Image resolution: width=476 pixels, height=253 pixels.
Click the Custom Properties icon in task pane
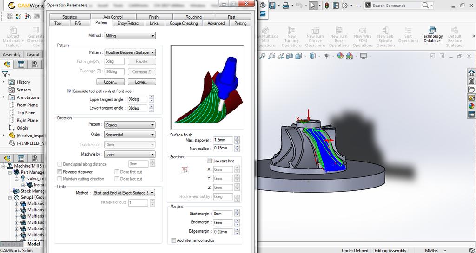471,115
